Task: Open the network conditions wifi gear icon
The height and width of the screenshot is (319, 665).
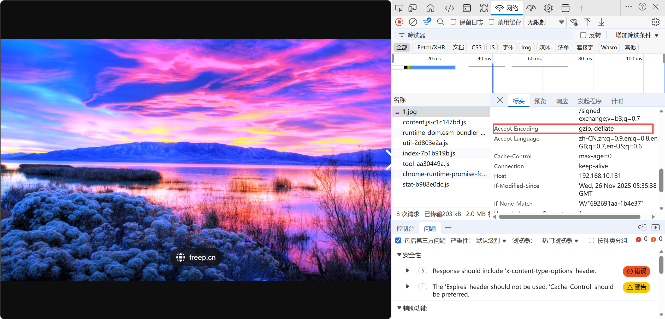Action: click(x=574, y=22)
